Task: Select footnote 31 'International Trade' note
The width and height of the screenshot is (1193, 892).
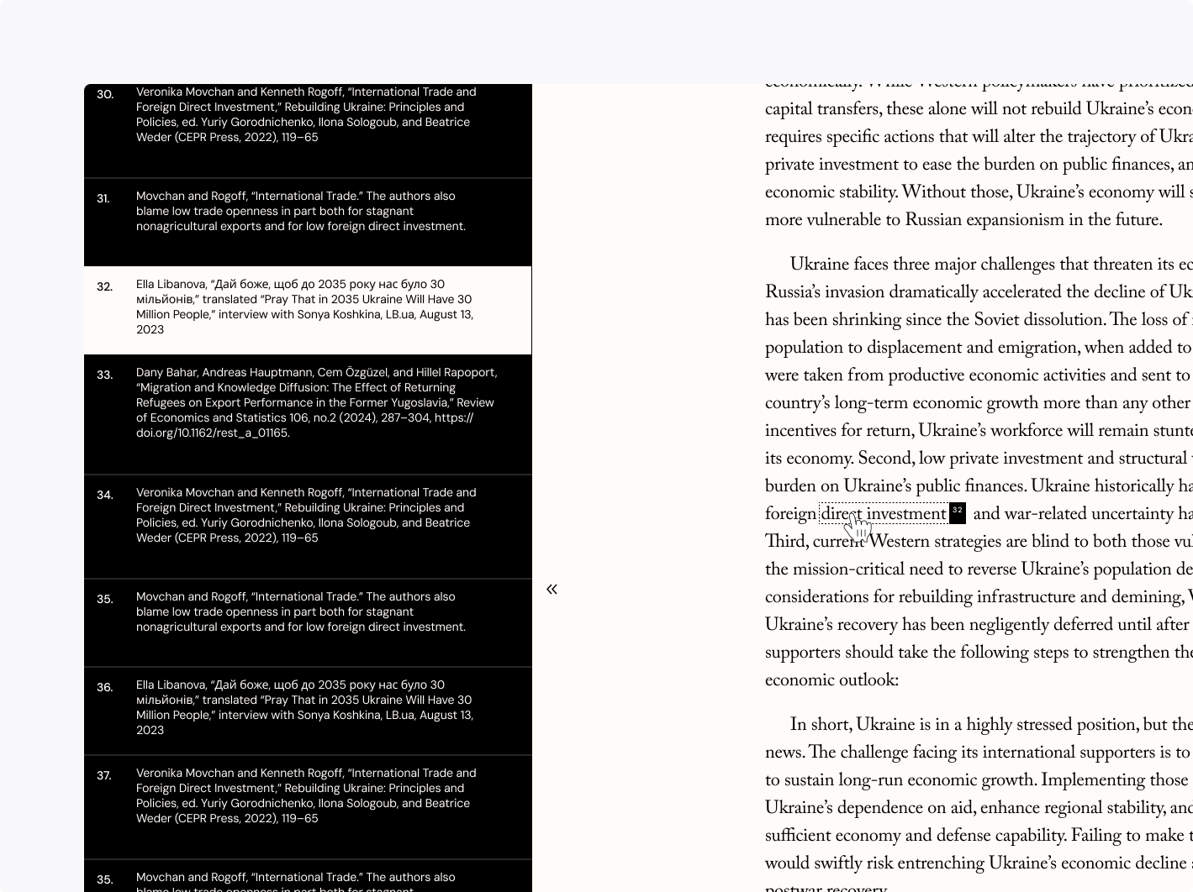Action: [x=308, y=223]
